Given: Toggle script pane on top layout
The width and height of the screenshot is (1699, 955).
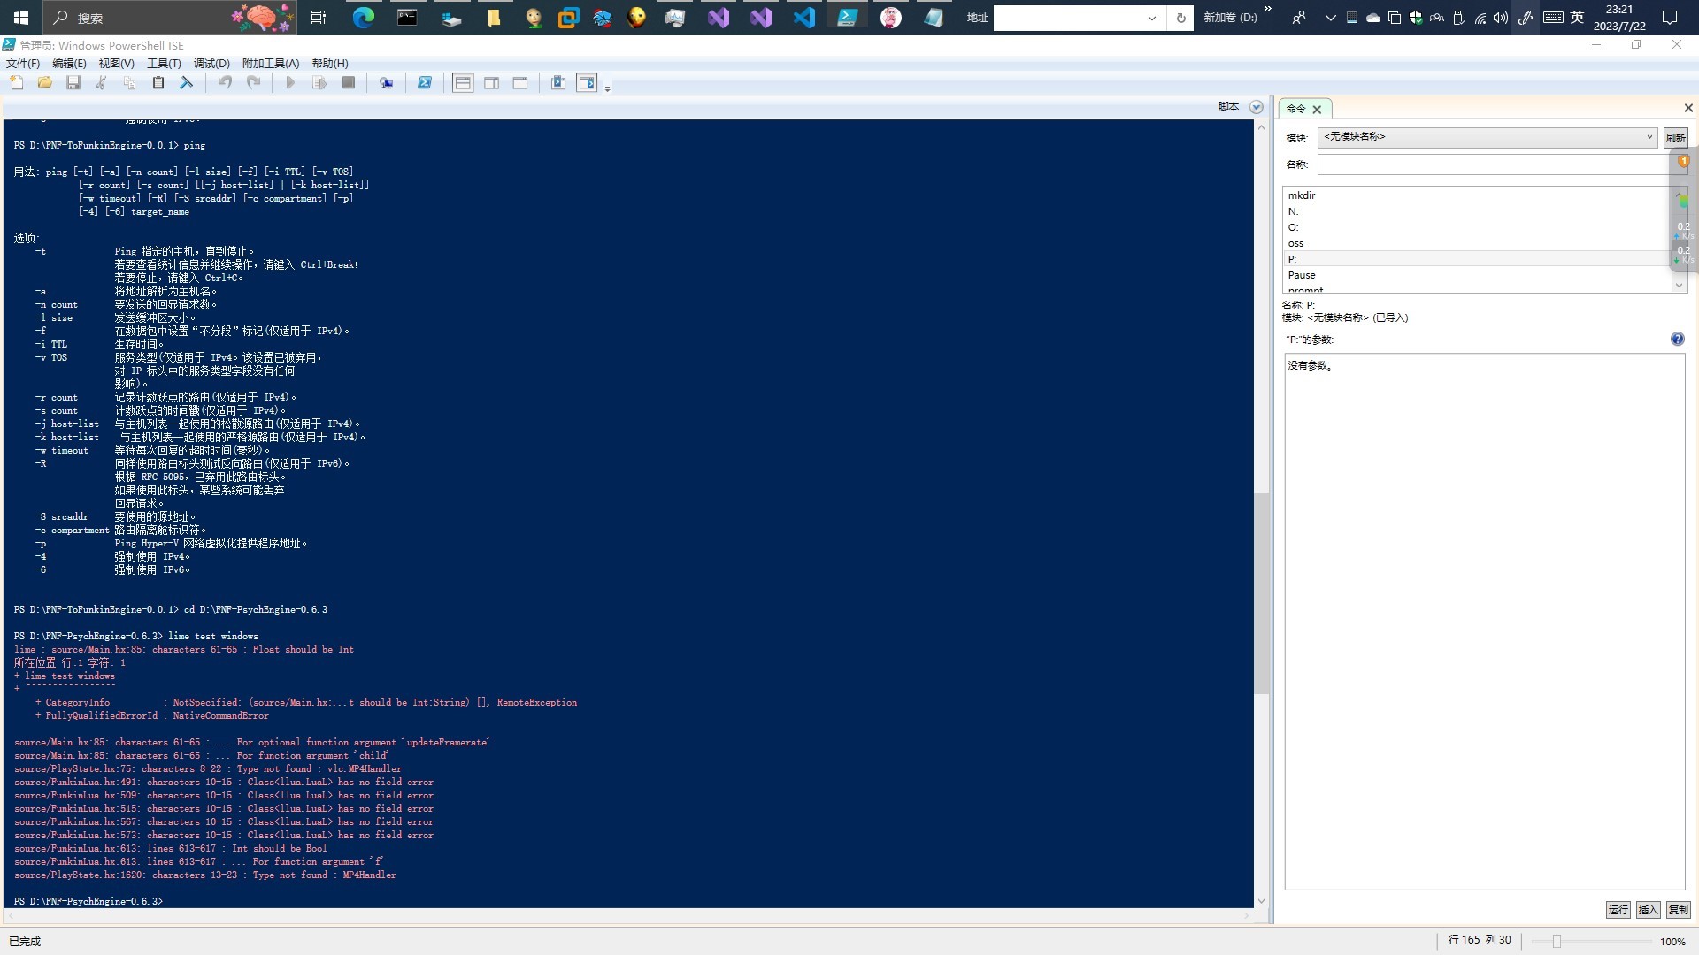Looking at the screenshot, I should [x=463, y=82].
